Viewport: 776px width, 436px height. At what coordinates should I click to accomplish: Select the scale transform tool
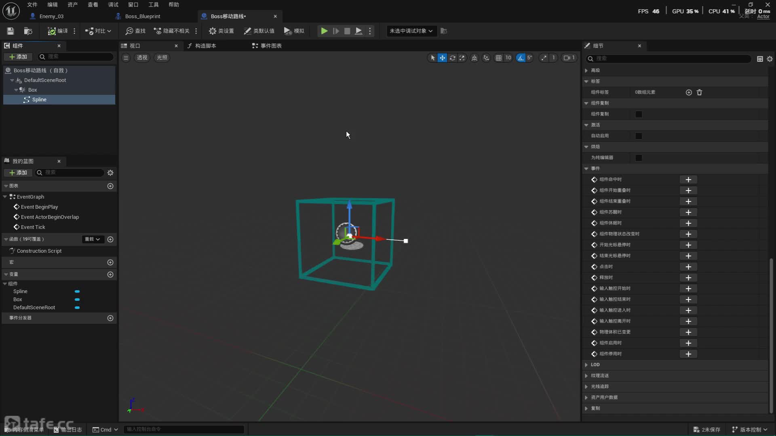click(x=462, y=58)
